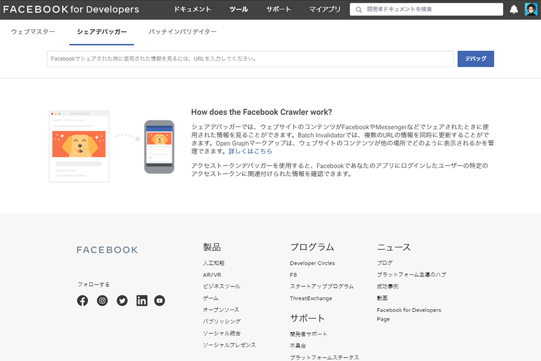Open the 不具合 link
This screenshot has height=361, width=541.
298,345
